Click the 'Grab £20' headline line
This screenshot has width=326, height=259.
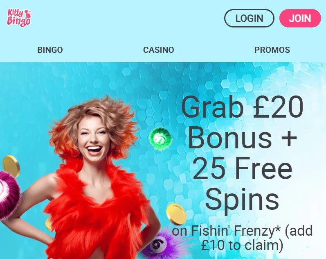point(242,107)
